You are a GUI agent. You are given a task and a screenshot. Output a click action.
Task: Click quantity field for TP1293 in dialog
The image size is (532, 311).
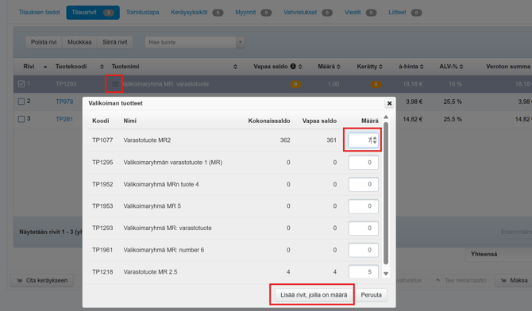coord(363,228)
